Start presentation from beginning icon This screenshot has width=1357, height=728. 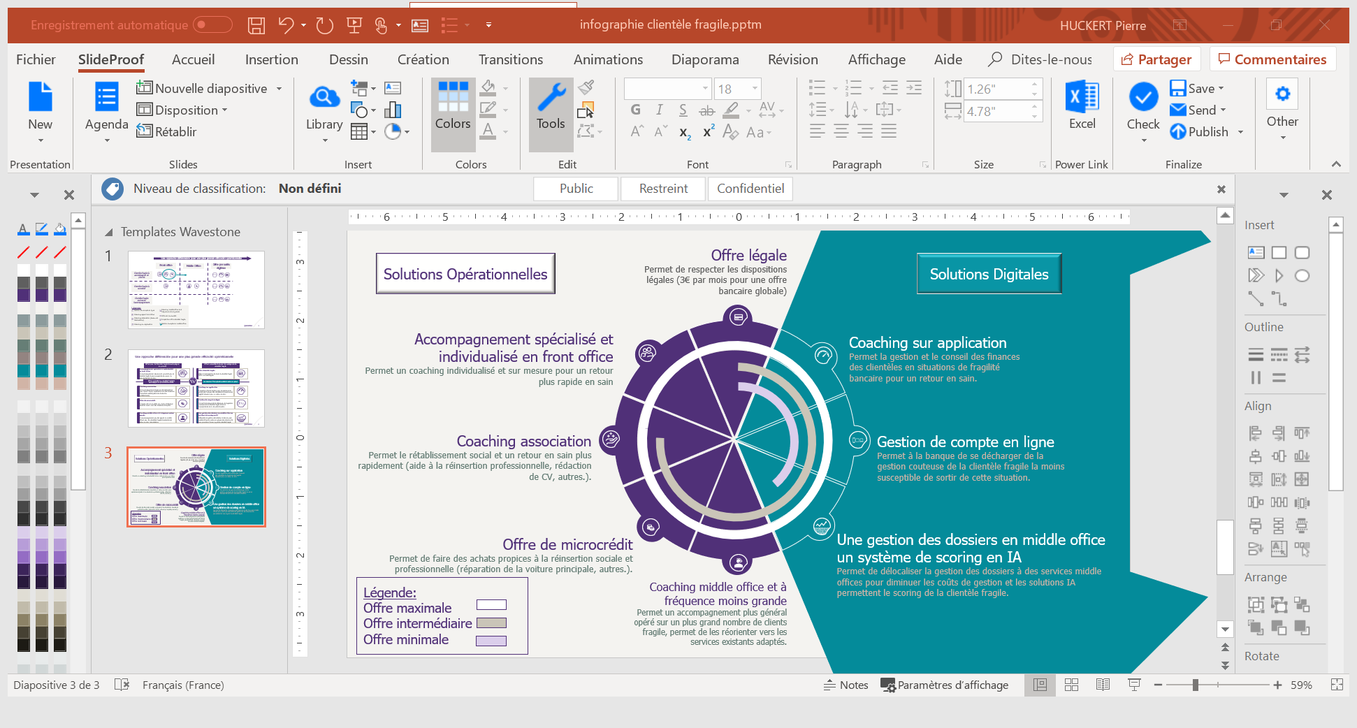[x=354, y=25]
